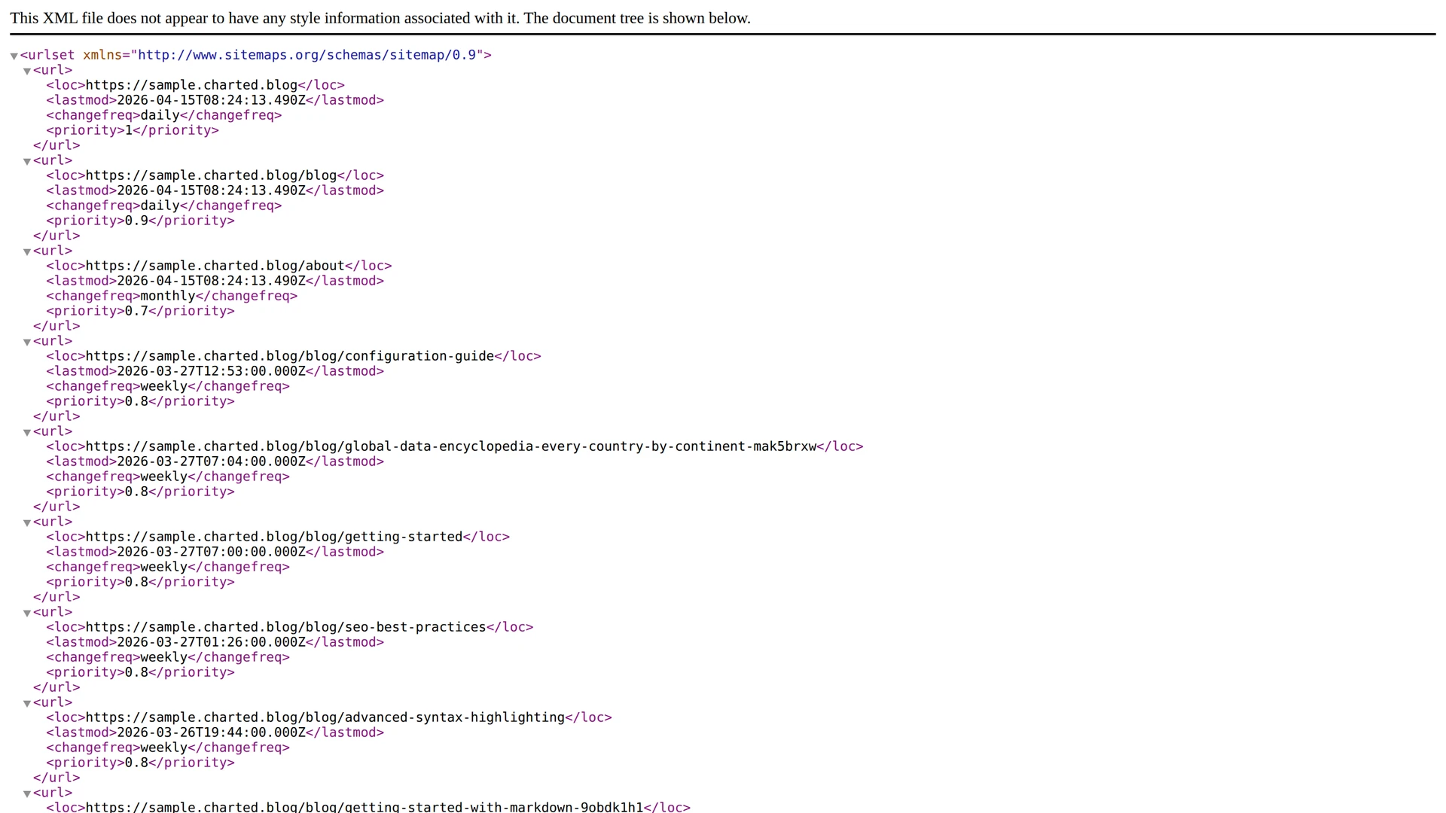Click the priority value 1

click(x=129, y=130)
